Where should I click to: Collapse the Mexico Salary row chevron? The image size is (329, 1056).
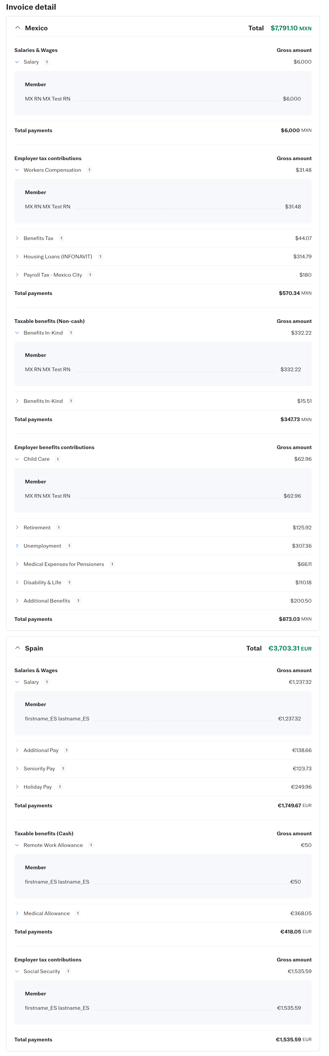click(x=17, y=62)
